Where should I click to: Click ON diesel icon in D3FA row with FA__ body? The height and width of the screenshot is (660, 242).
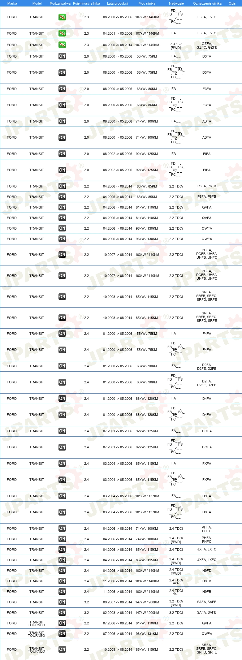click(x=62, y=56)
